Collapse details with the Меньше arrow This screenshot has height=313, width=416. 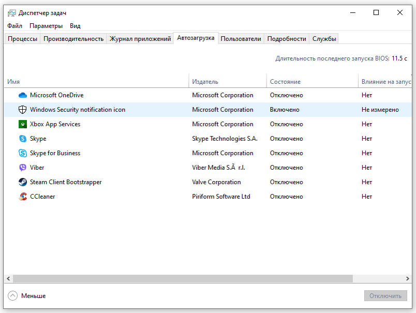tap(12, 295)
